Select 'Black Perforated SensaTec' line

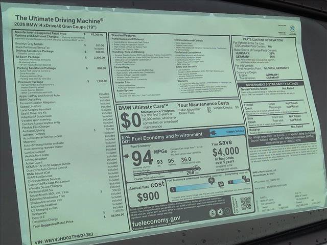(33, 47)
